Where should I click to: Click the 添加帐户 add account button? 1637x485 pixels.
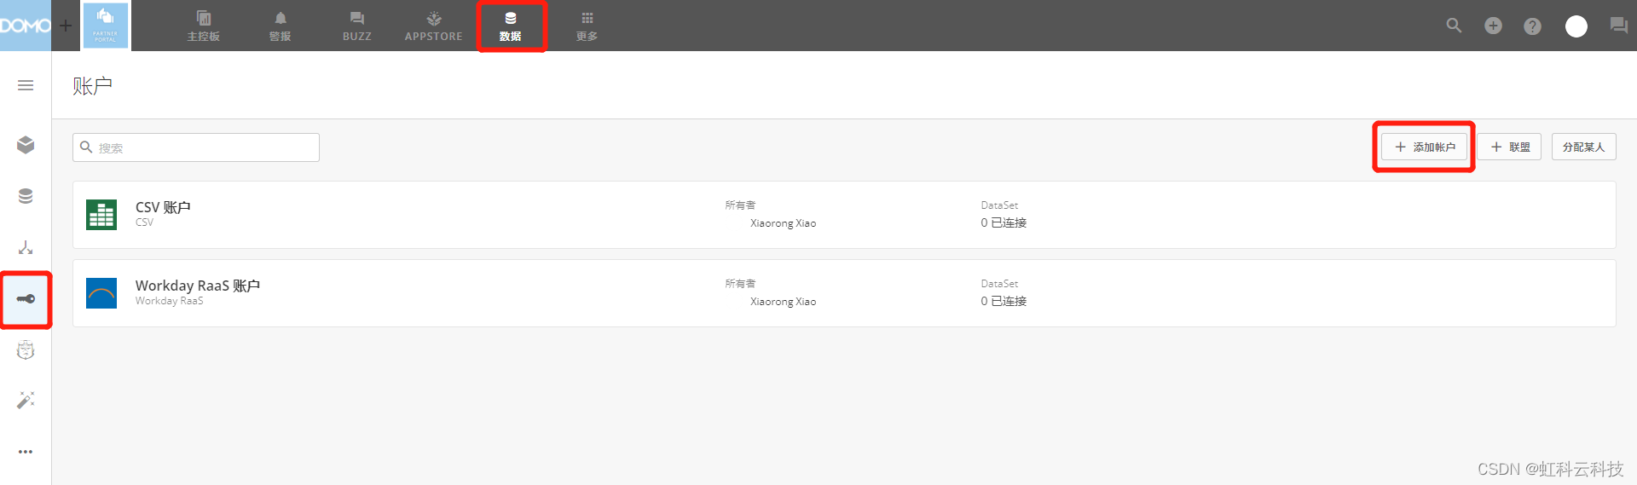(x=1424, y=147)
